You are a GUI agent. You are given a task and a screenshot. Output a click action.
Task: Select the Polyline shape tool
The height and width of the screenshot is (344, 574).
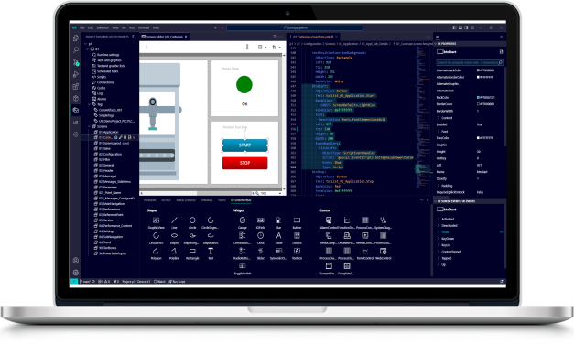pyautogui.click(x=174, y=251)
